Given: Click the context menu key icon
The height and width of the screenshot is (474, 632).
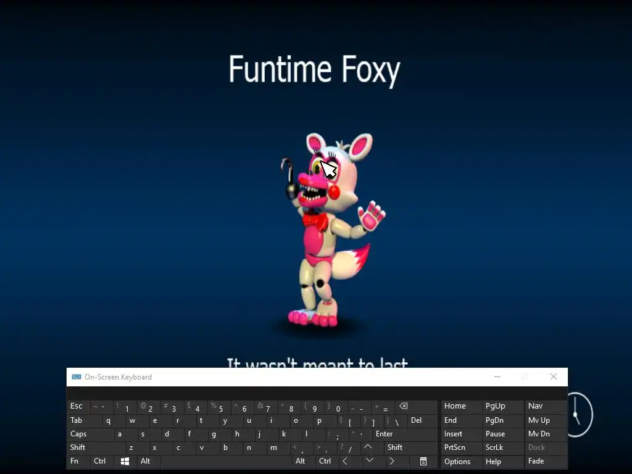Looking at the screenshot, I should pos(423,461).
